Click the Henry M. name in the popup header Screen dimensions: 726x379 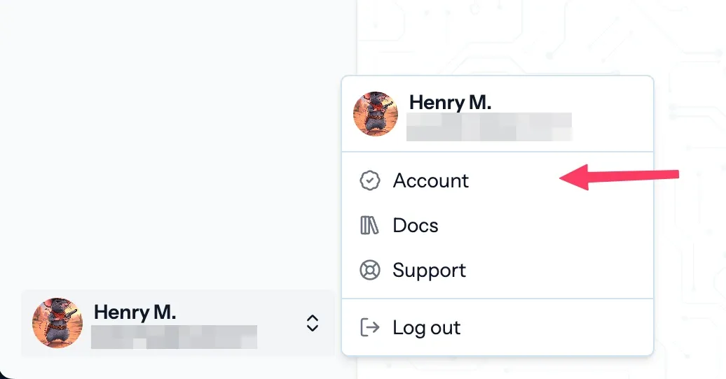coord(450,102)
